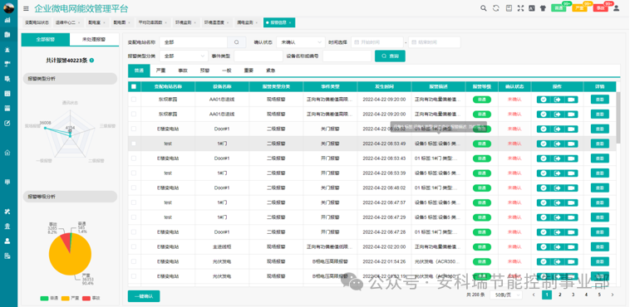Click the home icon in the left sidebar
630x307 pixels.
point(7,153)
